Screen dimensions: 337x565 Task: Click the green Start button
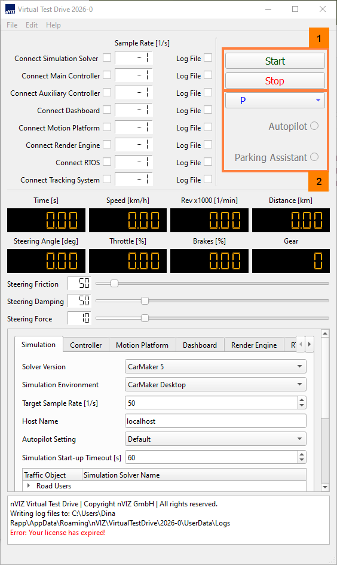click(x=275, y=61)
